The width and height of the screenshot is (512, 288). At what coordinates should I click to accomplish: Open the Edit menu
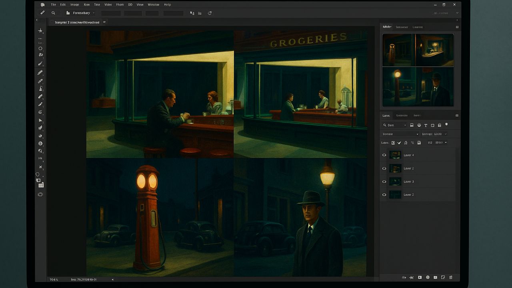tap(63, 5)
